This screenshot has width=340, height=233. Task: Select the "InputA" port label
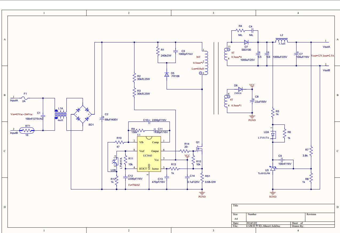(14, 101)
